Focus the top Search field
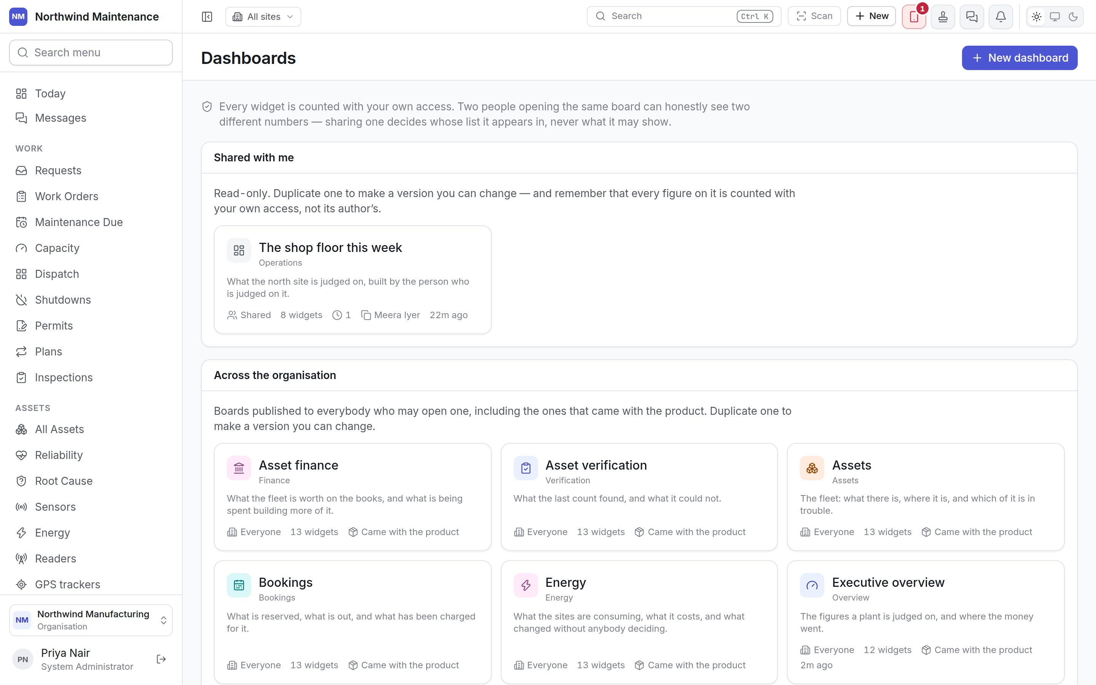 684,16
